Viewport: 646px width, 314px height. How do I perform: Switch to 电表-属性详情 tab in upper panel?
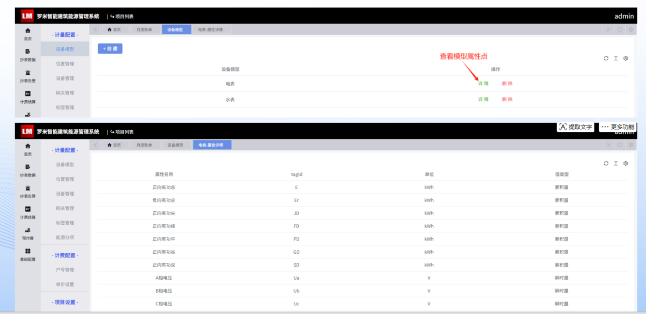tap(211, 30)
